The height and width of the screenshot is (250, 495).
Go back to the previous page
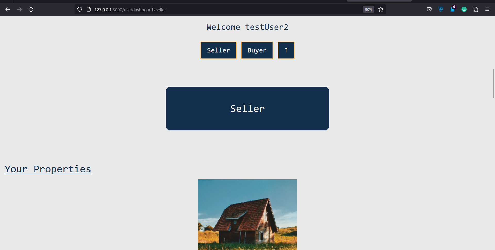[8, 10]
